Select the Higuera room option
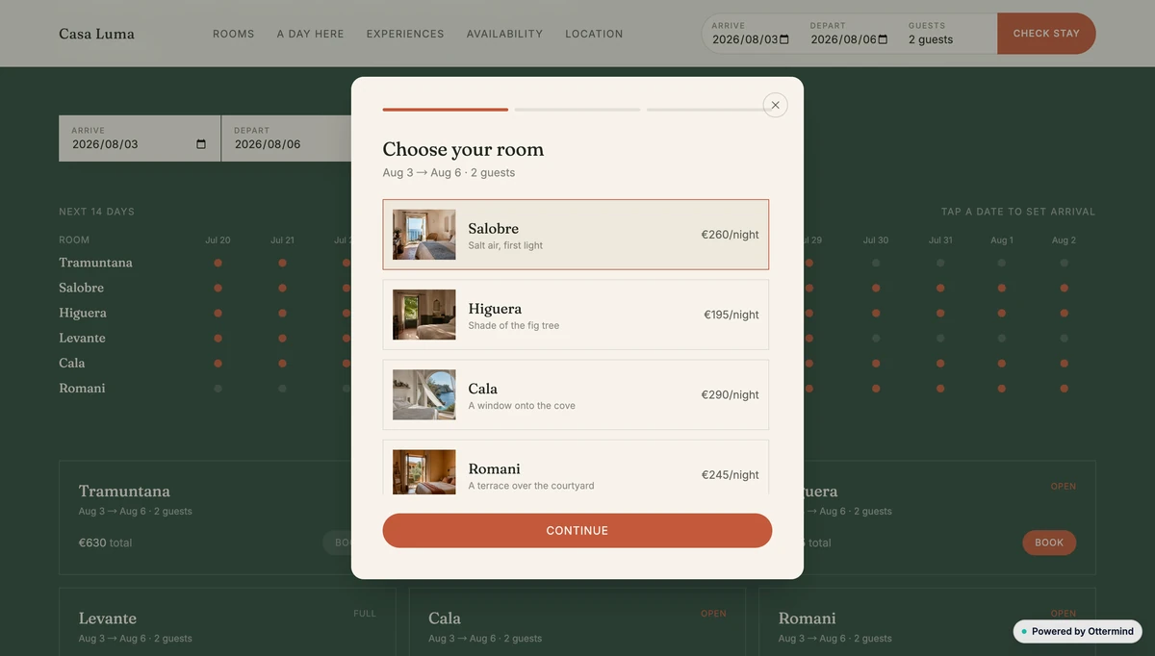The width and height of the screenshot is (1155, 656). coord(576,315)
